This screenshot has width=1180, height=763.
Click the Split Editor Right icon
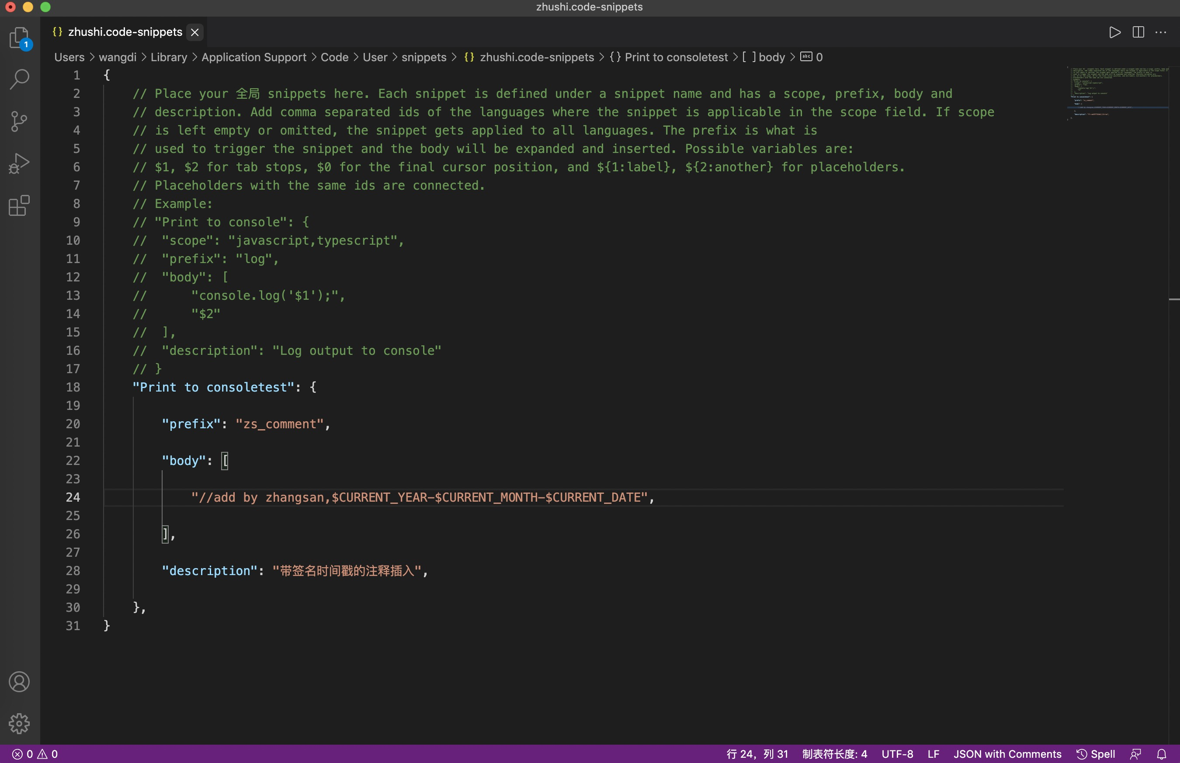1138,33
